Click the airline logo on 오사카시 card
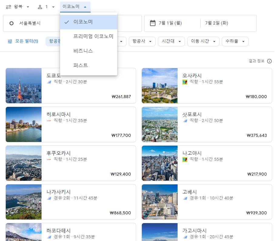The width and height of the screenshot is (277, 241). click(x=185, y=82)
